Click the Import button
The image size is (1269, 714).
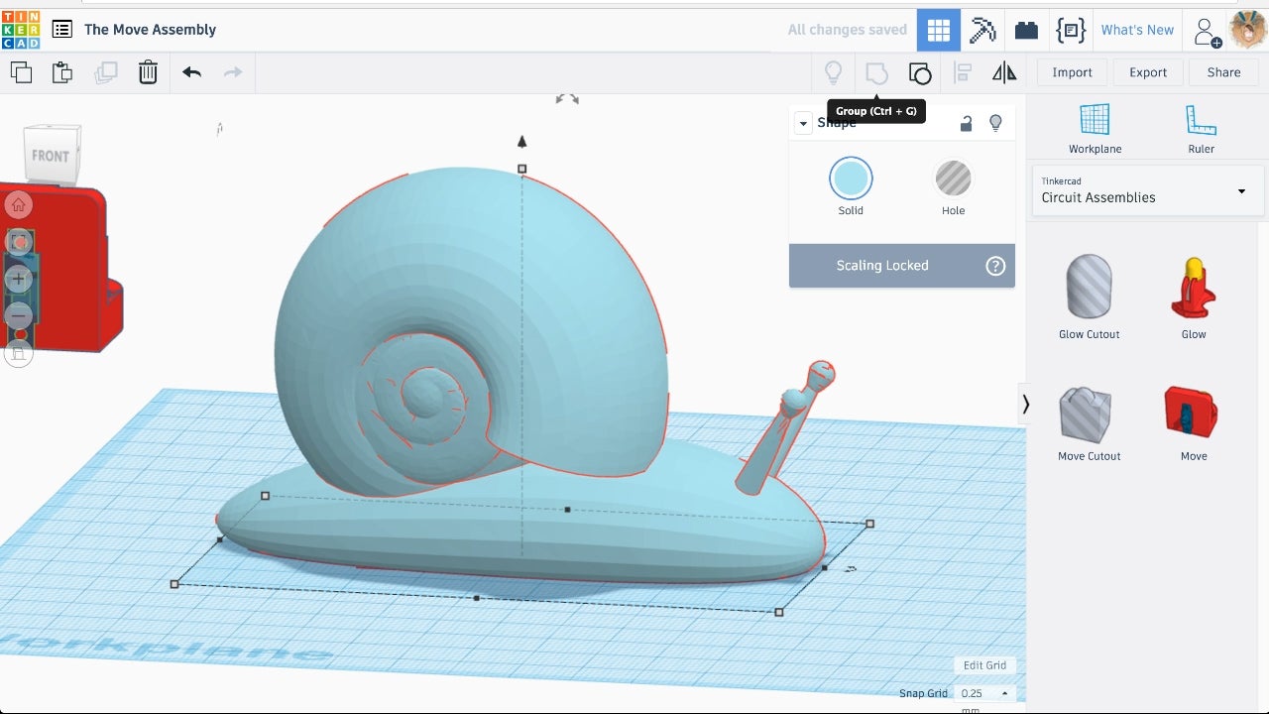tap(1072, 72)
